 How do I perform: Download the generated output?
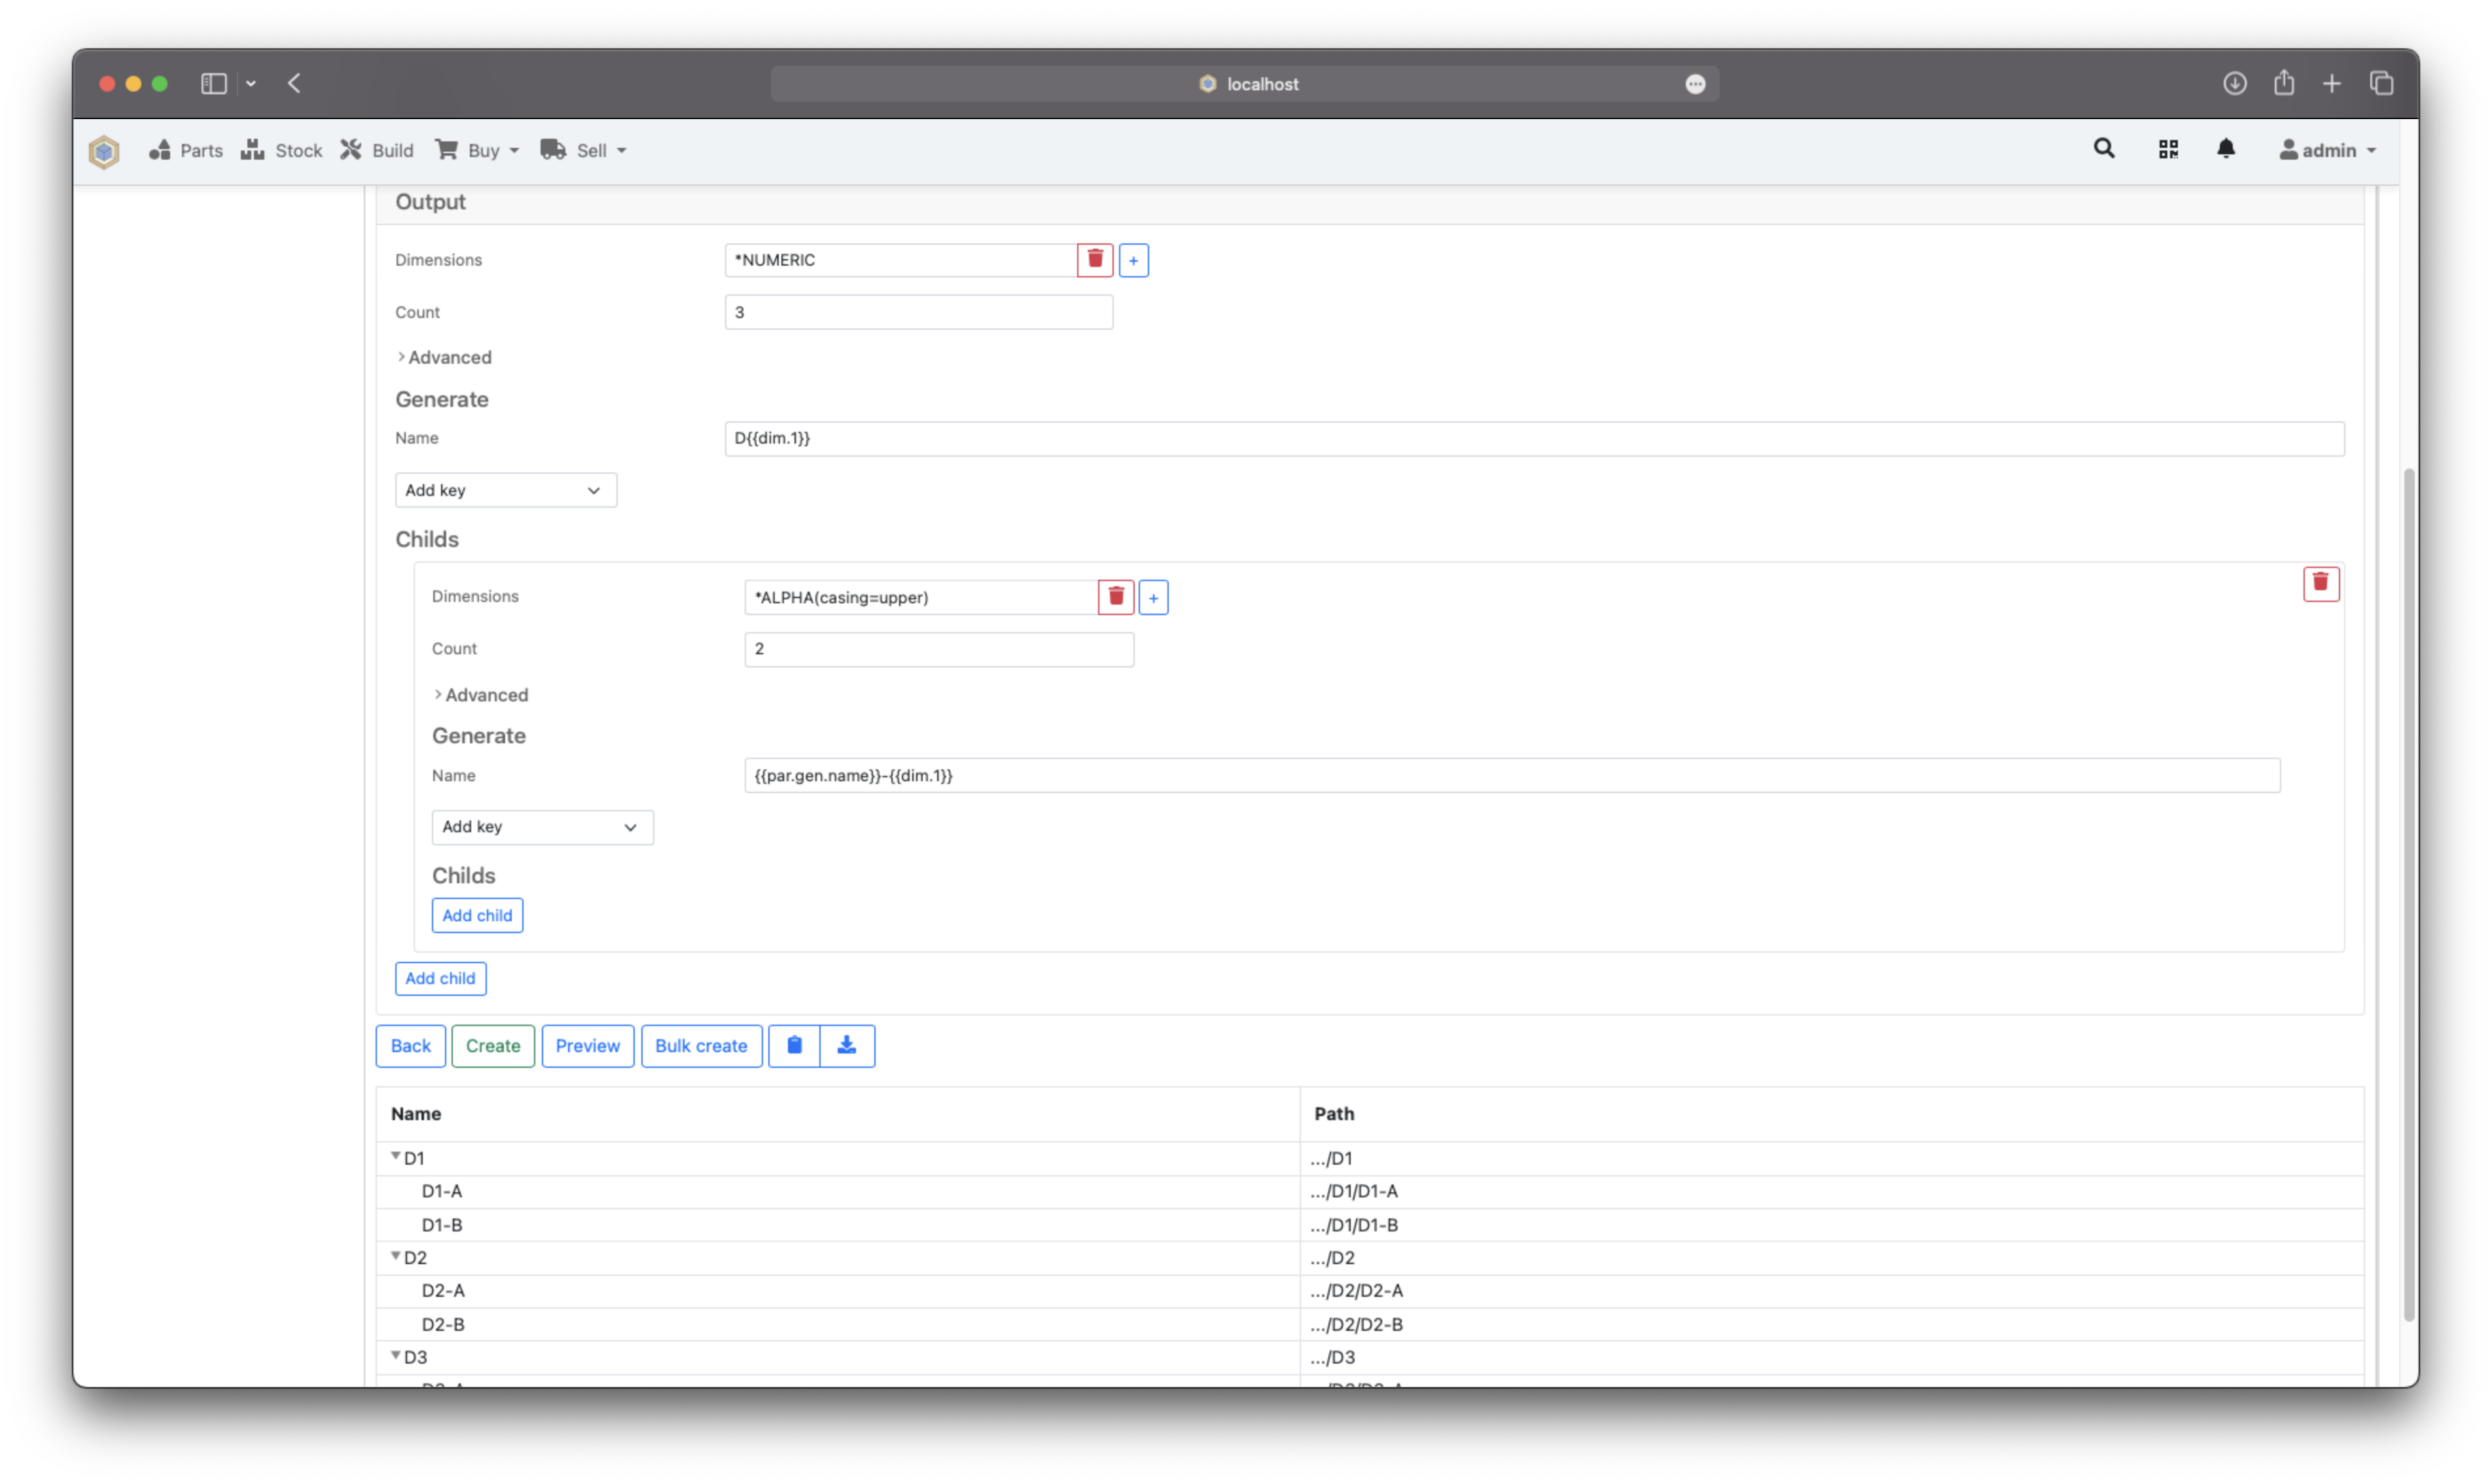tap(847, 1045)
